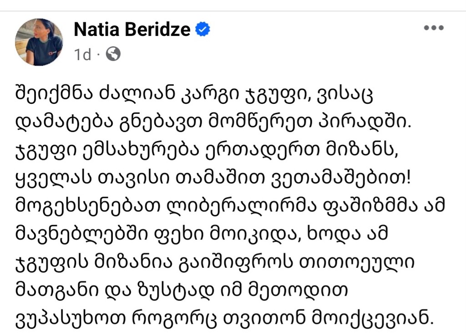The image size is (466, 333).
Task: Click the blue verified badge icon
Action: click(x=203, y=29)
